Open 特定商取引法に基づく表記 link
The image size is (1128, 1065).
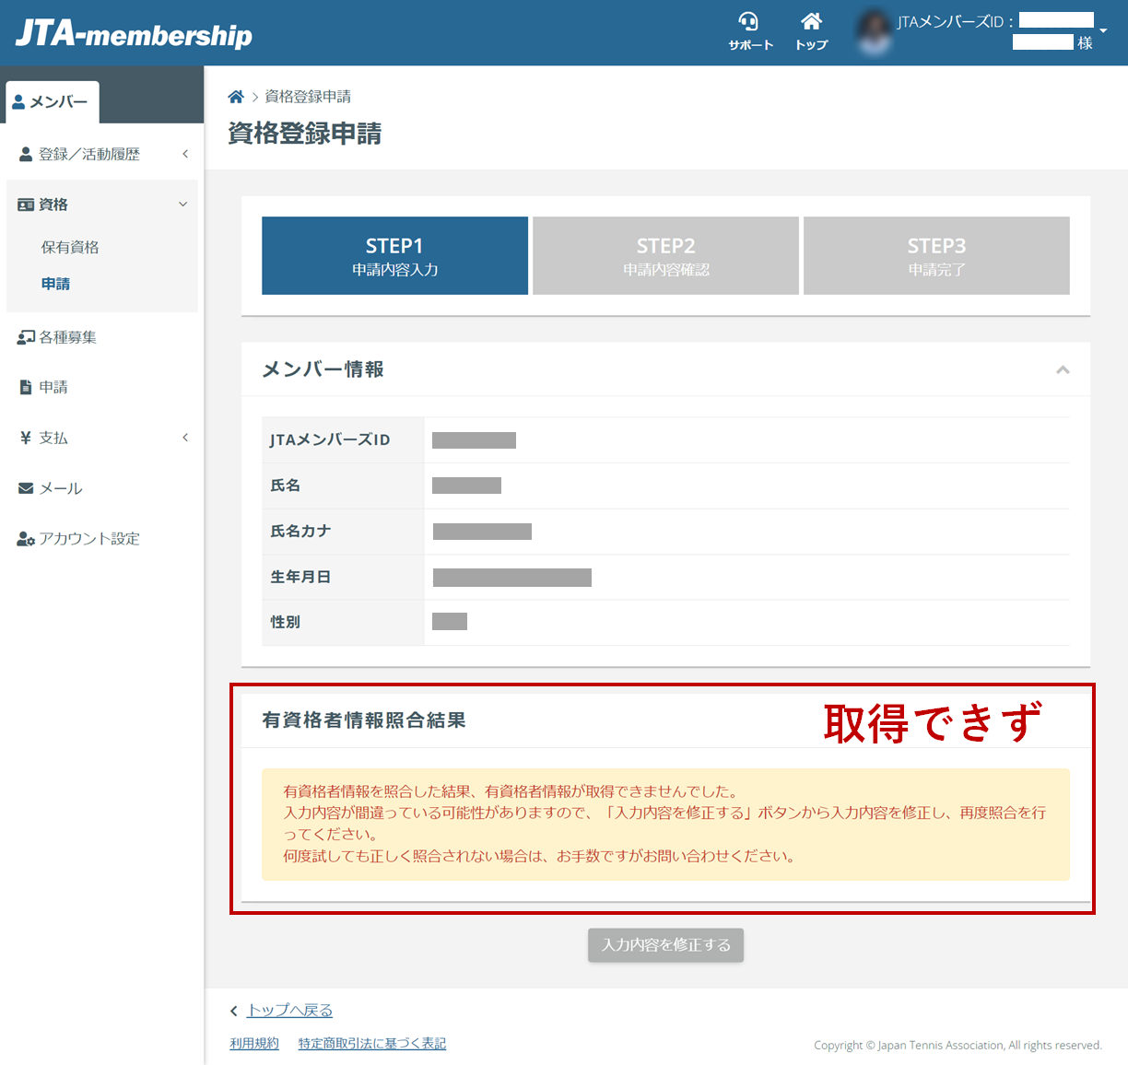click(x=371, y=1044)
